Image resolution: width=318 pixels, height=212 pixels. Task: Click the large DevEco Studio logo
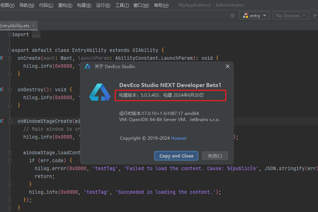point(99,92)
